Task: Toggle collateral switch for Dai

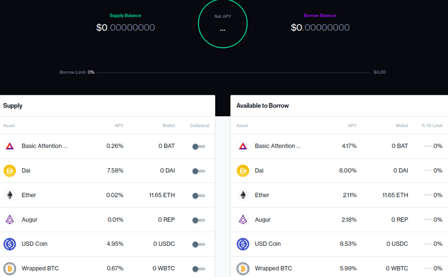Action: 199,171
